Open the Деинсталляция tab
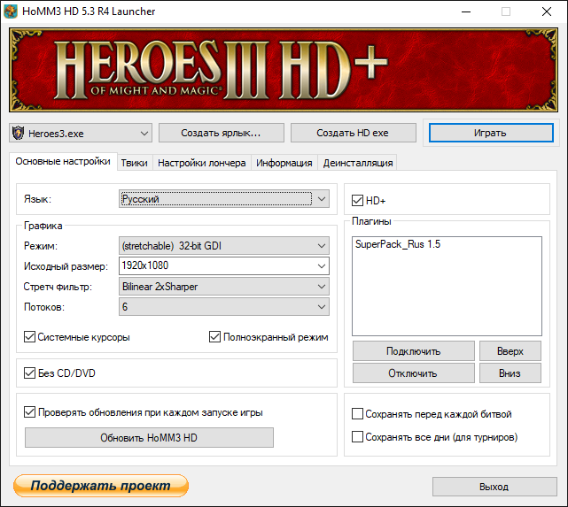 tap(358, 163)
